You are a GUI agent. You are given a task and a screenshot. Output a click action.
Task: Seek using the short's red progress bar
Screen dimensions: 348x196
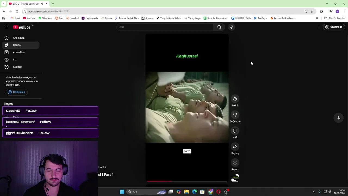[x=187, y=181]
